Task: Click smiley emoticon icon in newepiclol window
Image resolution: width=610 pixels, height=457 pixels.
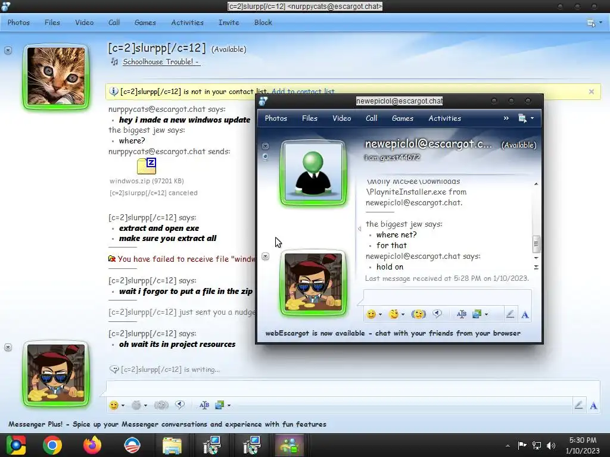Action: click(371, 314)
